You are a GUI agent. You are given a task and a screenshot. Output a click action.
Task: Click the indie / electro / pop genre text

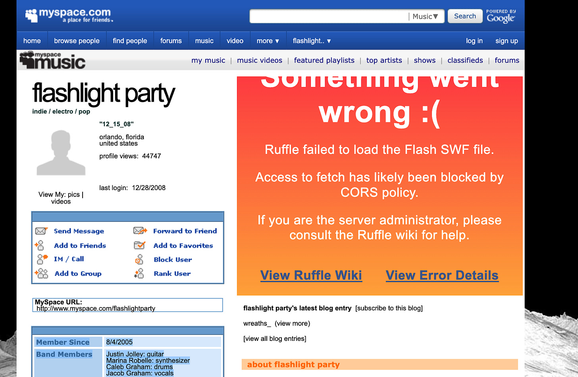61,112
